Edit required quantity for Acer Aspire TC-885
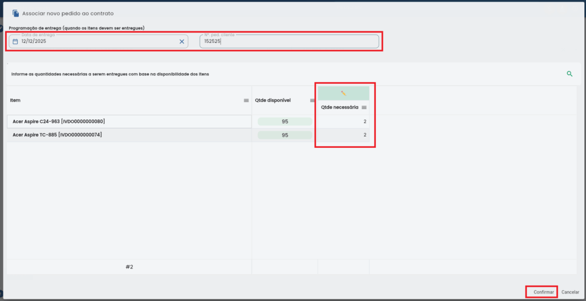This screenshot has height=301, width=586. pos(344,135)
